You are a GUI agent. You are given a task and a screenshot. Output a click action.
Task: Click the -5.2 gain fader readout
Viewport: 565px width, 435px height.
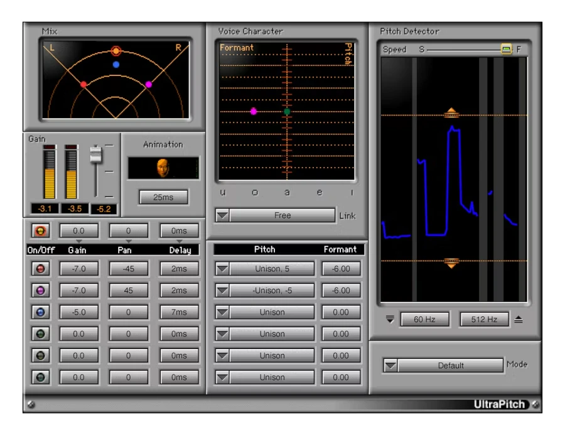104,209
